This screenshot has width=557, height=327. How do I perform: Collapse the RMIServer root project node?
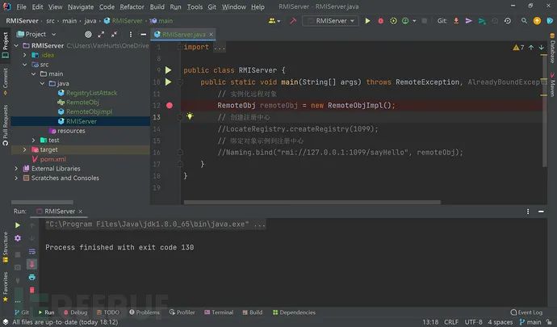point(16,45)
